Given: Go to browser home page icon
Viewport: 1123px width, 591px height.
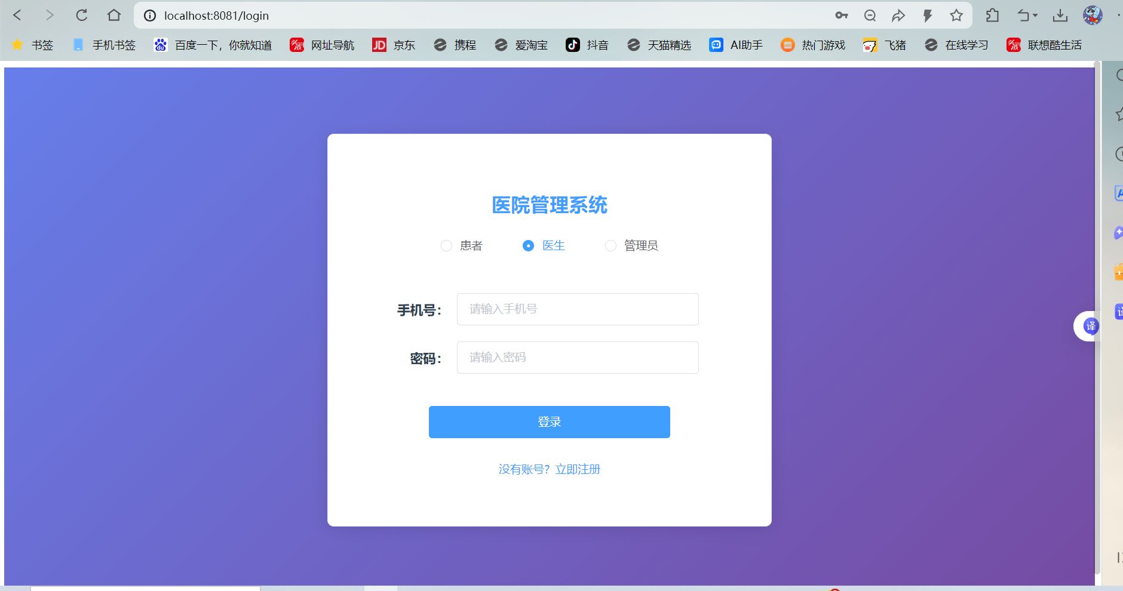Looking at the screenshot, I should (x=114, y=16).
